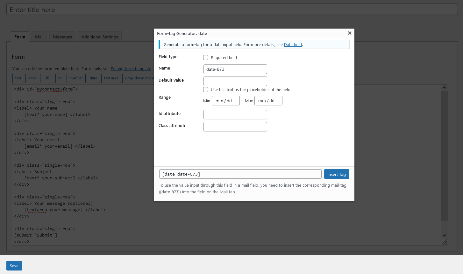
Task: Click the Enter title here field
Action: point(232,9)
